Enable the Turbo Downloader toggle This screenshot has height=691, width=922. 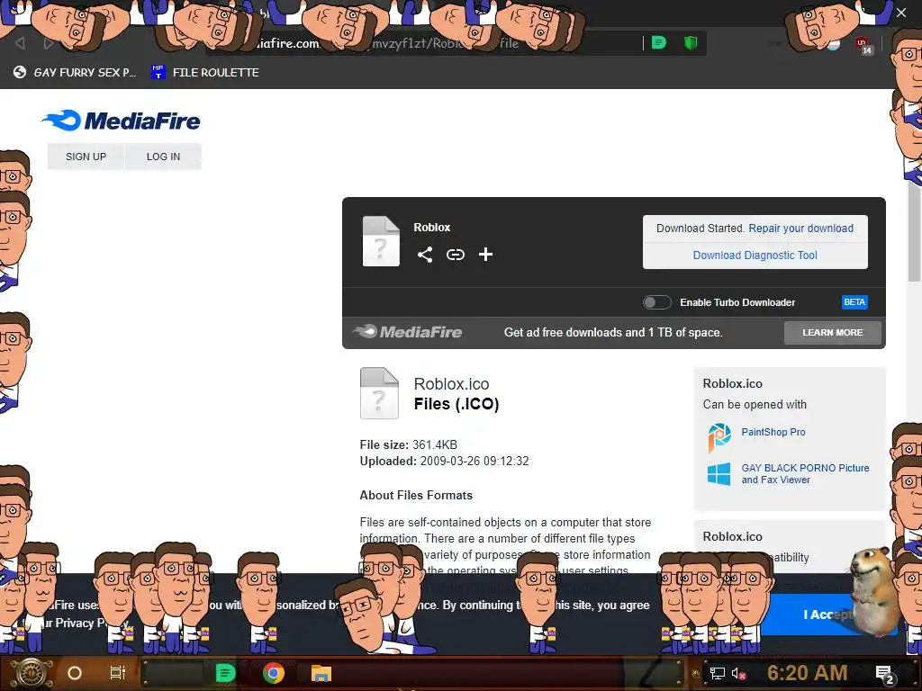[656, 302]
